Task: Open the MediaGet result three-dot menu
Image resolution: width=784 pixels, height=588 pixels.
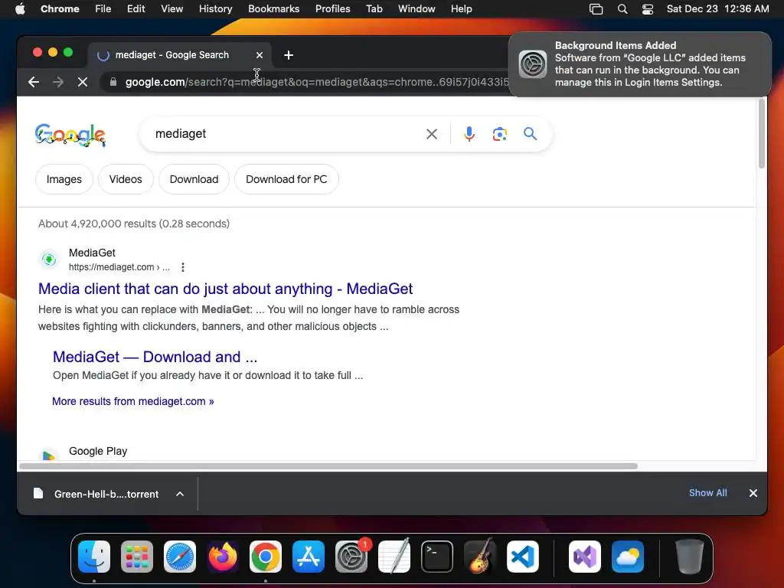Action: (x=183, y=267)
